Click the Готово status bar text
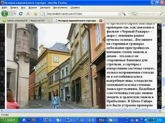Screen dimensions: 165x123 coord(5,115)
